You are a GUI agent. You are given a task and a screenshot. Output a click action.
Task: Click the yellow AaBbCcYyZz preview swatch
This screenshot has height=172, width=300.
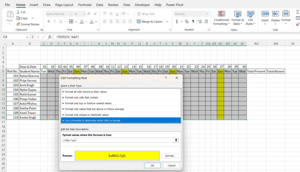[x=117, y=156]
